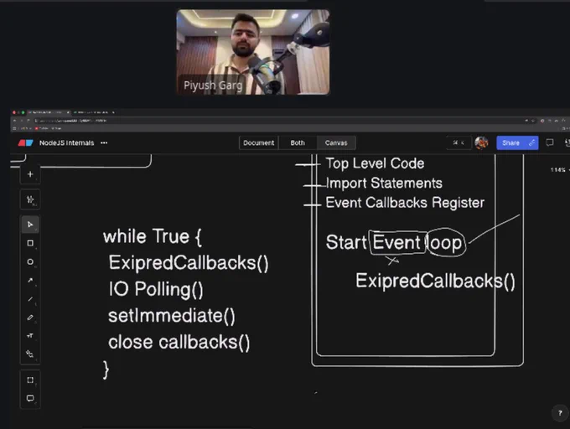Select the freehand pen tool
This screenshot has height=429, width=570.
coord(30,317)
